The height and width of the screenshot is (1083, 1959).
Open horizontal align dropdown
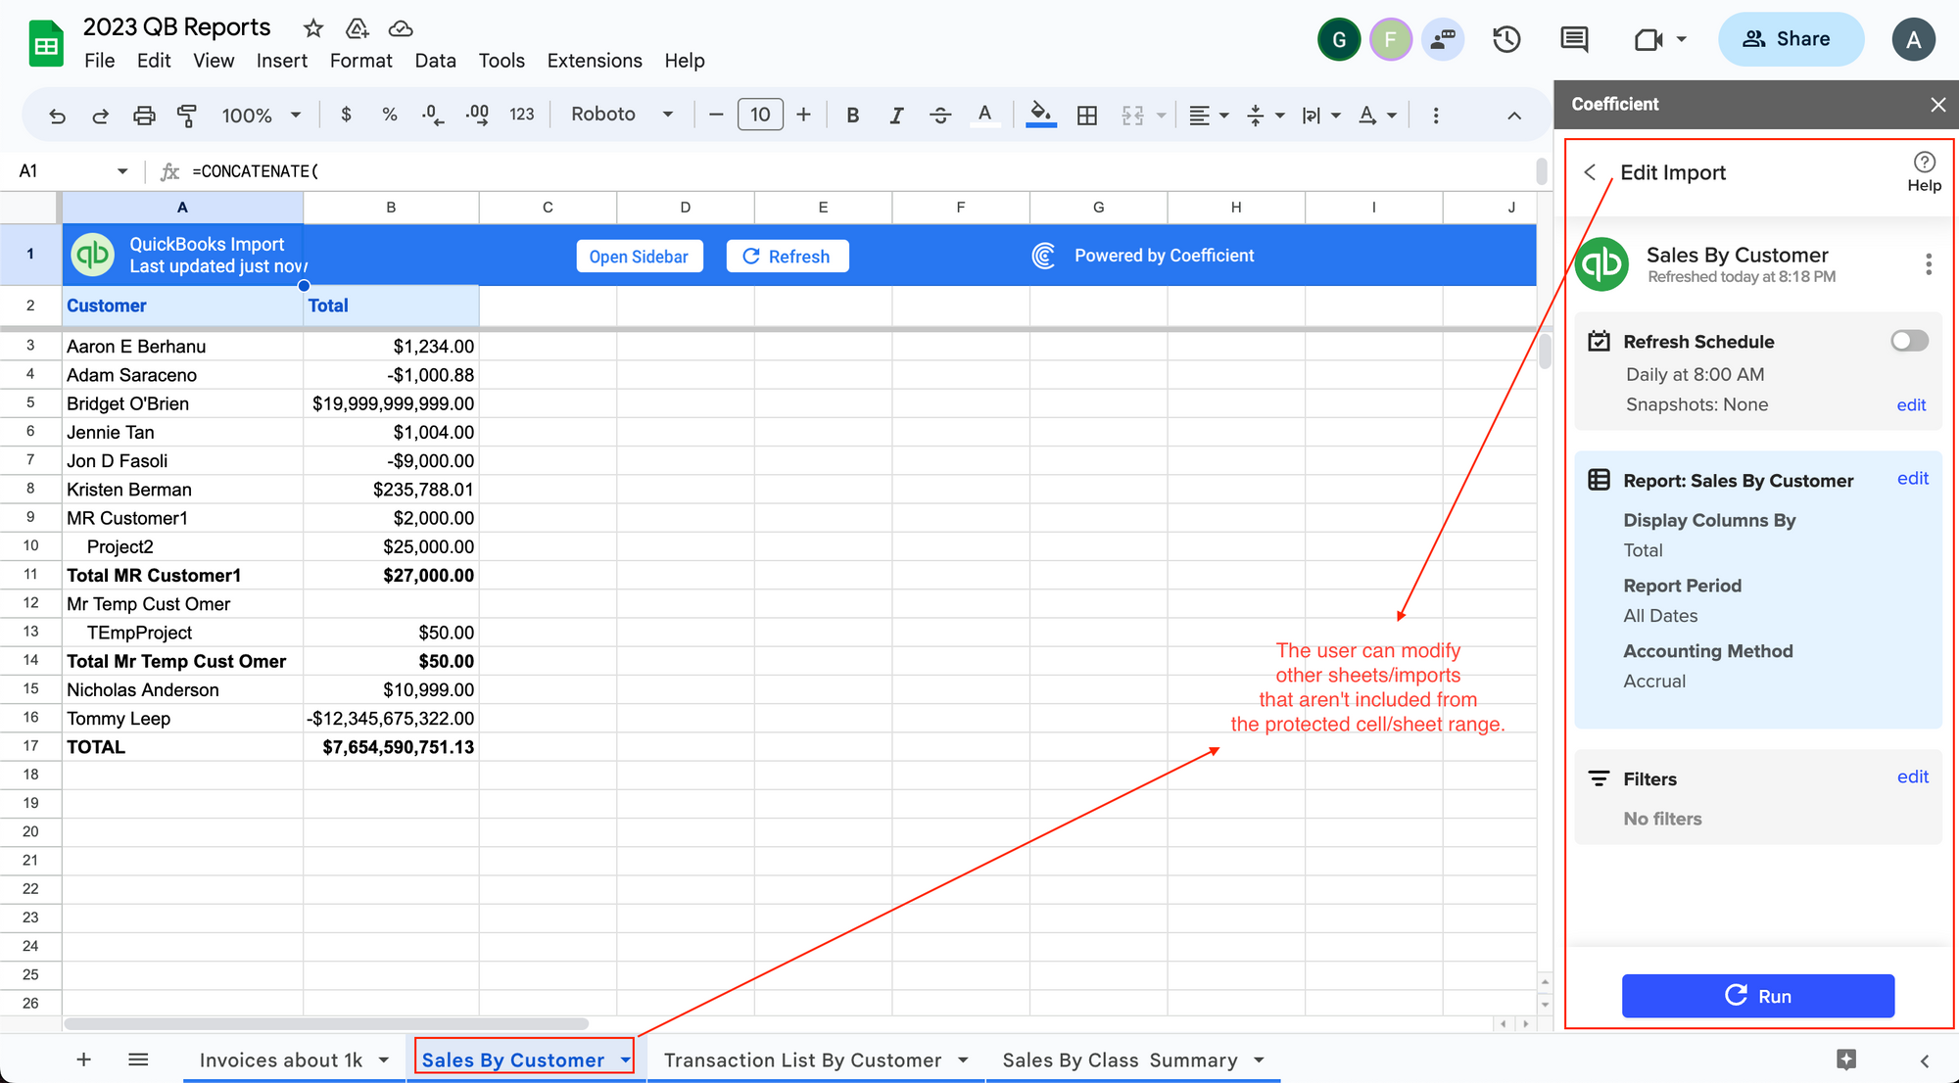pyautogui.click(x=1209, y=116)
